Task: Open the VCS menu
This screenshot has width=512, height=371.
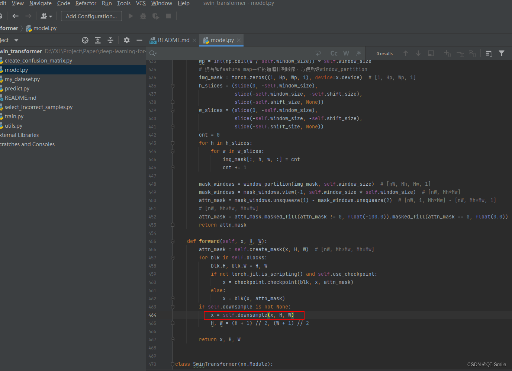Action: [x=141, y=3]
